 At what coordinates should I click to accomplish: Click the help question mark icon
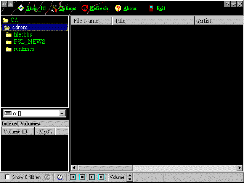click(x=227, y=4)
